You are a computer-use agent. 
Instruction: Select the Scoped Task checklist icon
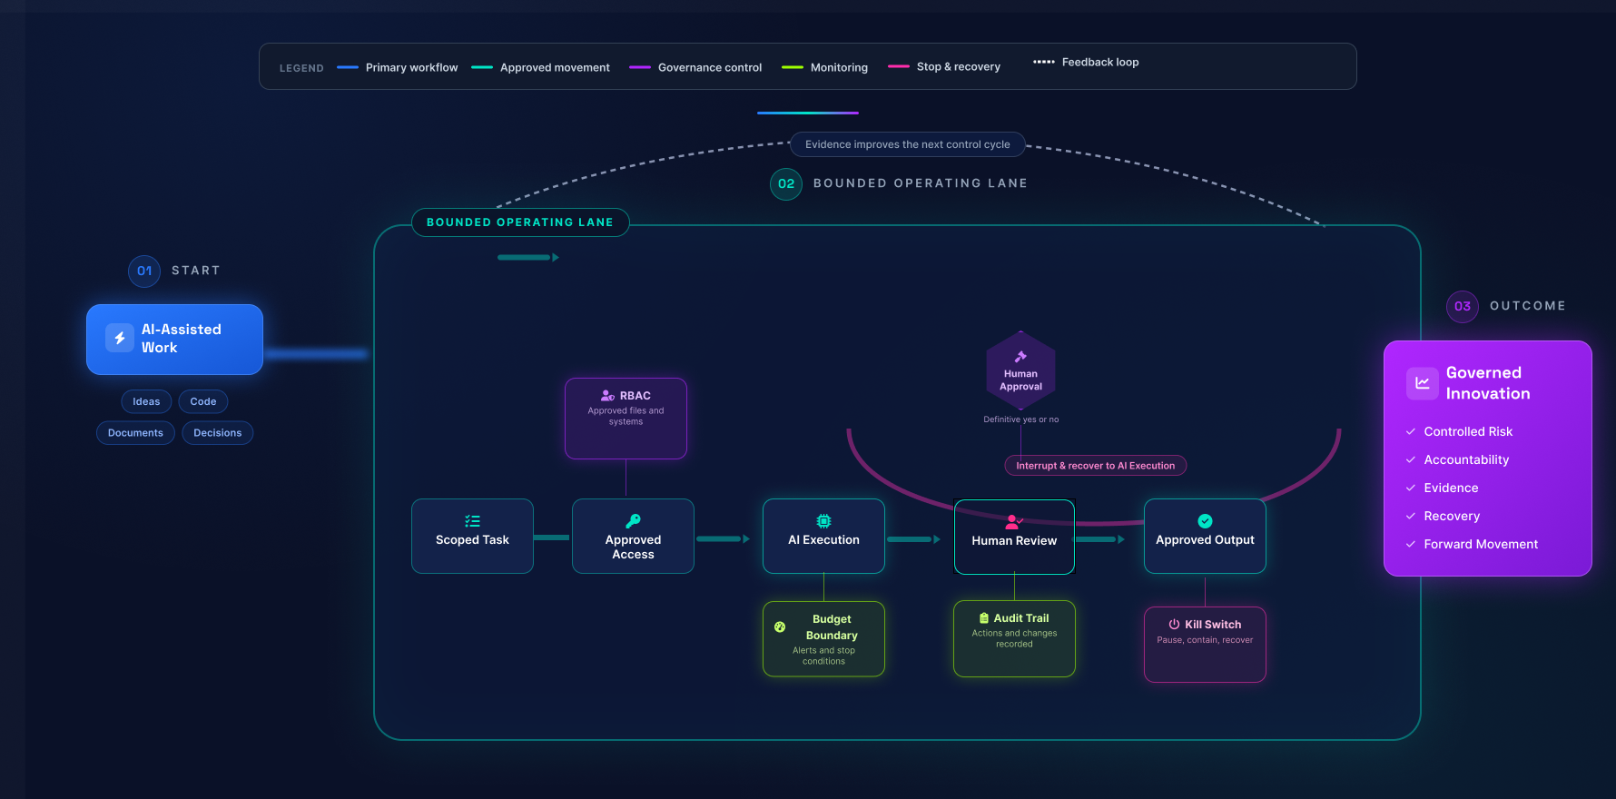[472, 521]
